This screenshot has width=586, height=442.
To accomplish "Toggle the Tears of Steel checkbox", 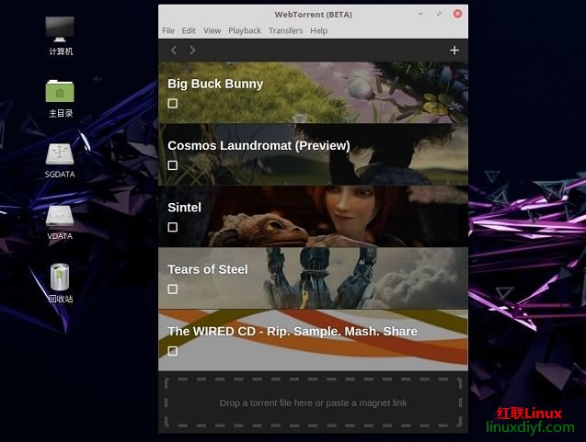I will pyautogui.click(x=172, y=289).
